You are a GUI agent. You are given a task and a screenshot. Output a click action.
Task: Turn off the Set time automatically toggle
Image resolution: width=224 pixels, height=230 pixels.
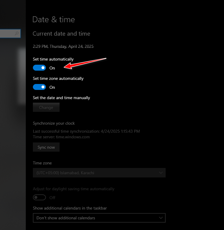point(39,68)
